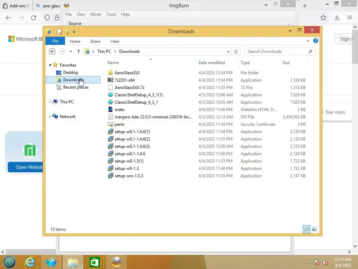Click This PC breadcrumb in address bar
The image size is (358, 269).
tap(104, 51)
